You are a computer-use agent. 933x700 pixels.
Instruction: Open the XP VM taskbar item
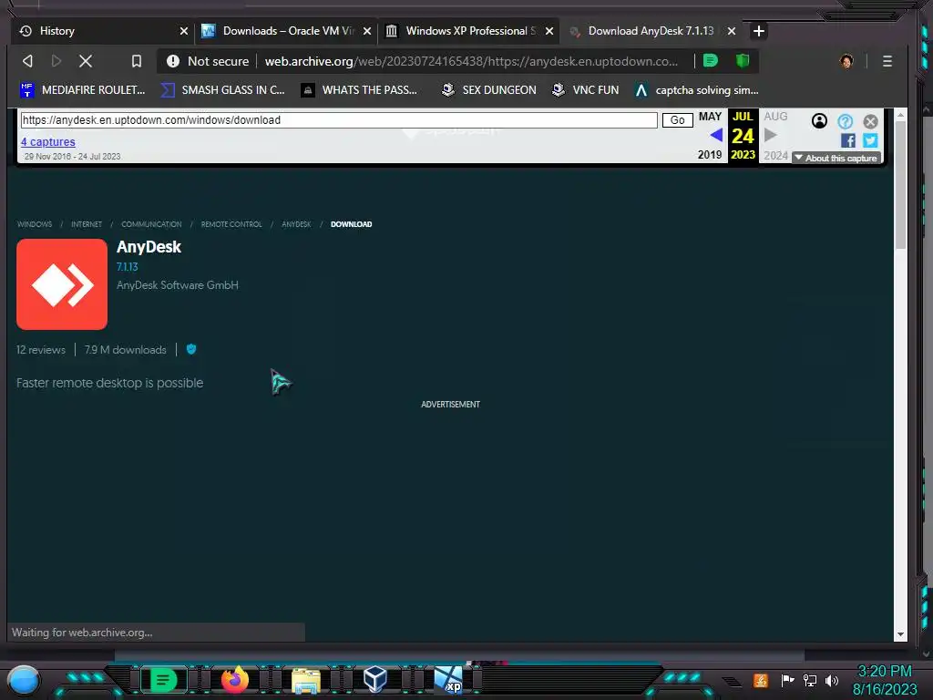pos(448,680)
